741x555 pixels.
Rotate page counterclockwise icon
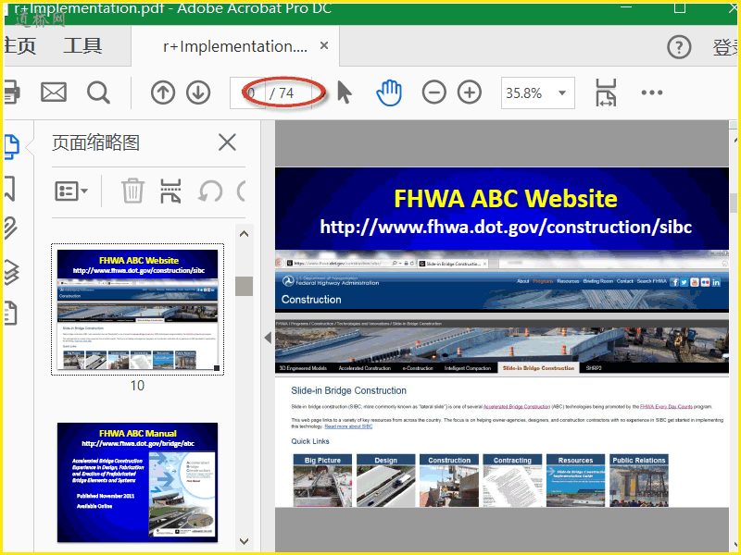point(210,191)
